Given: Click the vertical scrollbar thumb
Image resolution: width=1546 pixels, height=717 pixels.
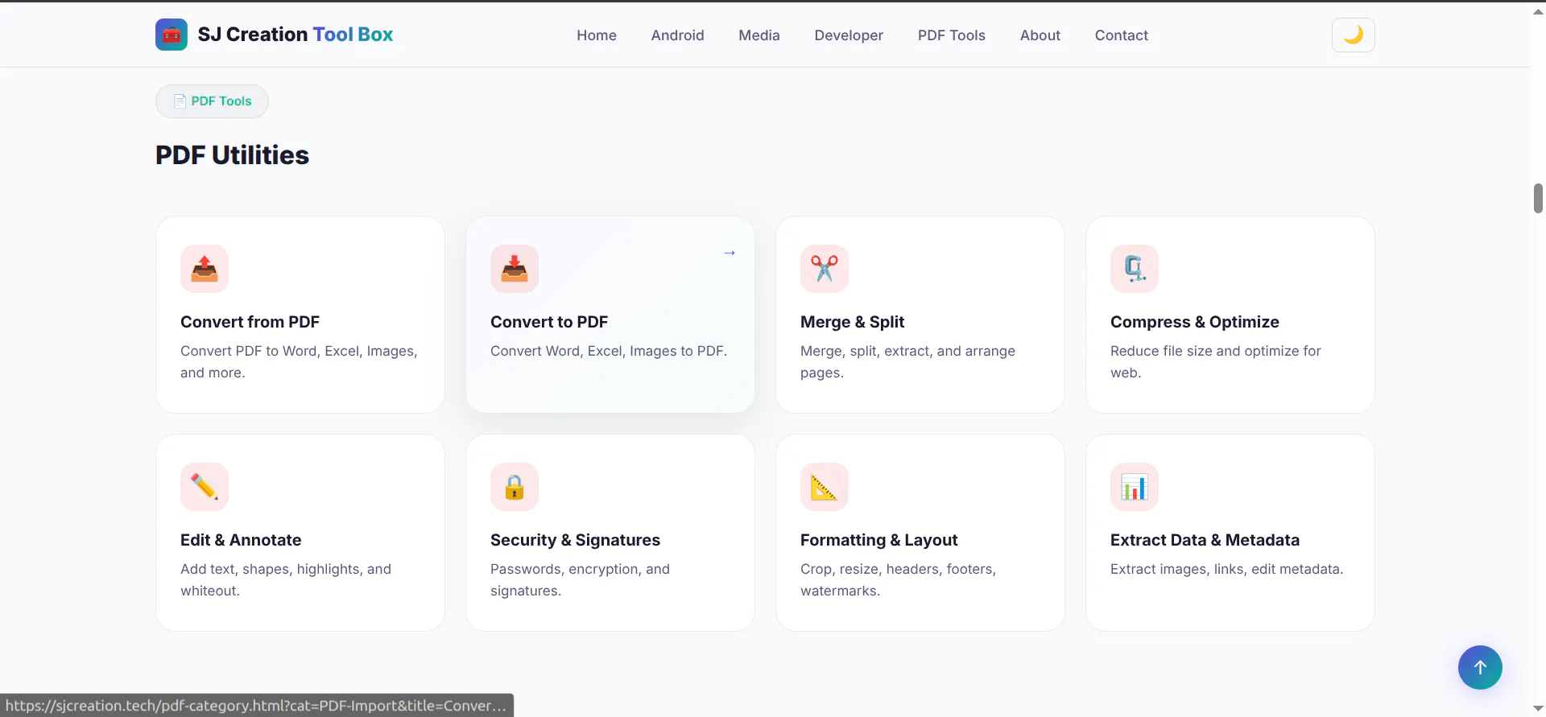Looking at the screenshot, I should (x=1538, y=198).
